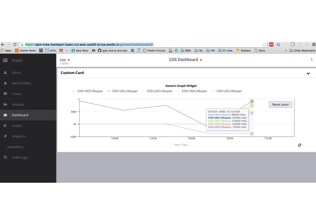Open the Chrome hamburger menu

click(314, 44)
